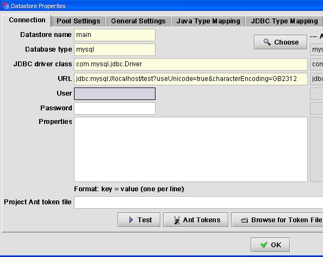323x257 pixels.
Task: Click into the URL text field
Action: click(191, 79)
